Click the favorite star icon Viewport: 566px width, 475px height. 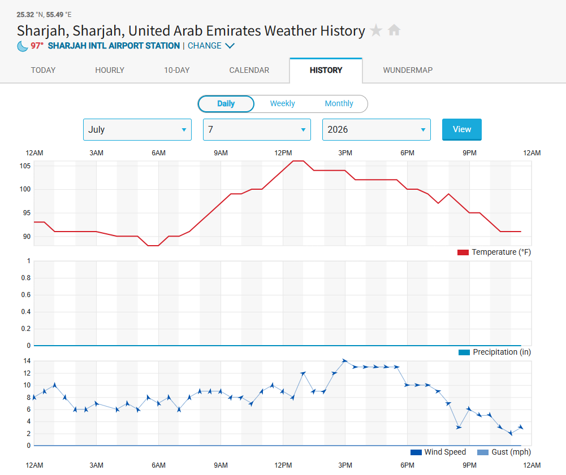pos(376,30)
